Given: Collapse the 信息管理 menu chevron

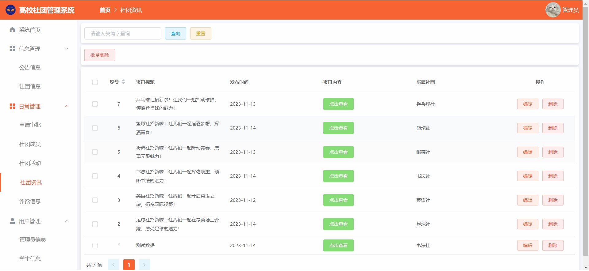Looking at the screenshot, I should click(67, 49).
